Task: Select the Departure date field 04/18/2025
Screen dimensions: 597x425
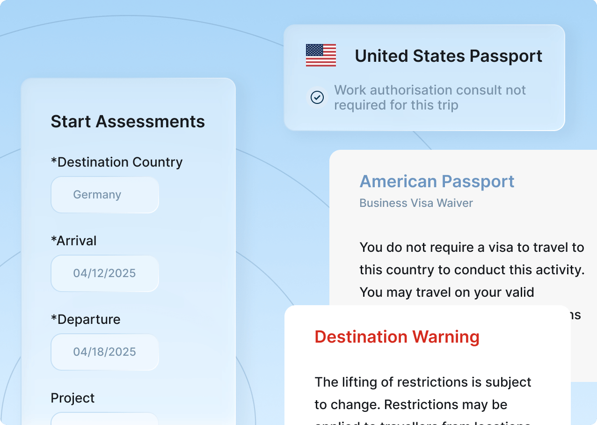Action: pos(105,352)
